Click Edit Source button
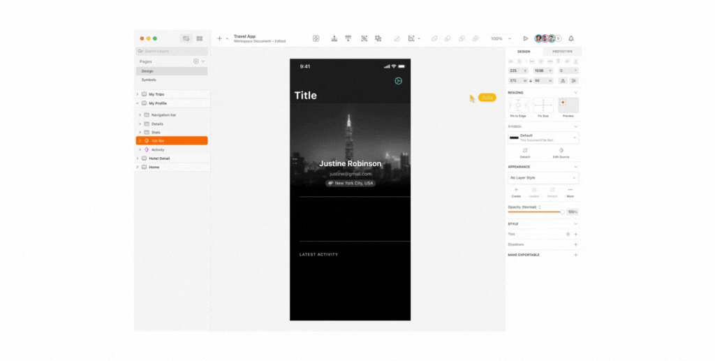The image size is (715, 361). pos(561,153)
